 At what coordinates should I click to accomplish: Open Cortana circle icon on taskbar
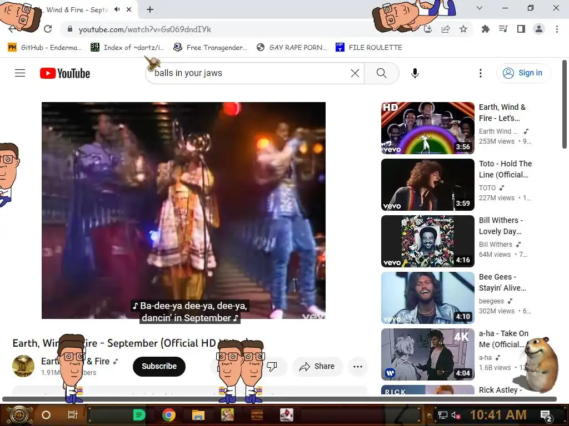coord(46,415)
